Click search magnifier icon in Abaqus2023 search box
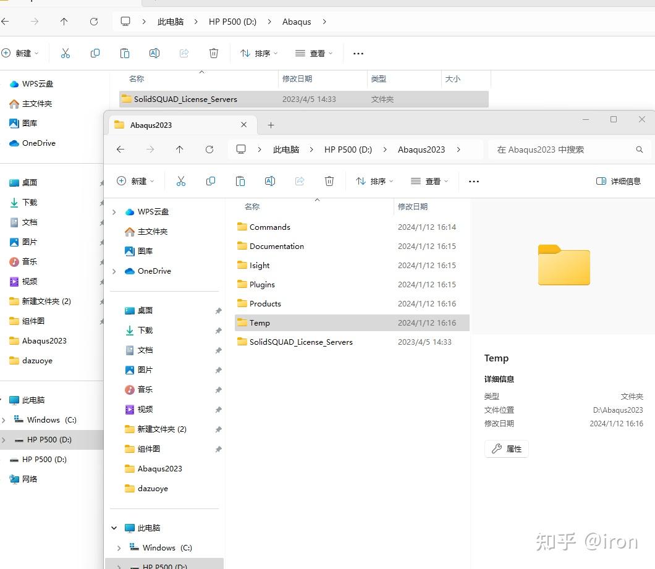 point(639,150)
